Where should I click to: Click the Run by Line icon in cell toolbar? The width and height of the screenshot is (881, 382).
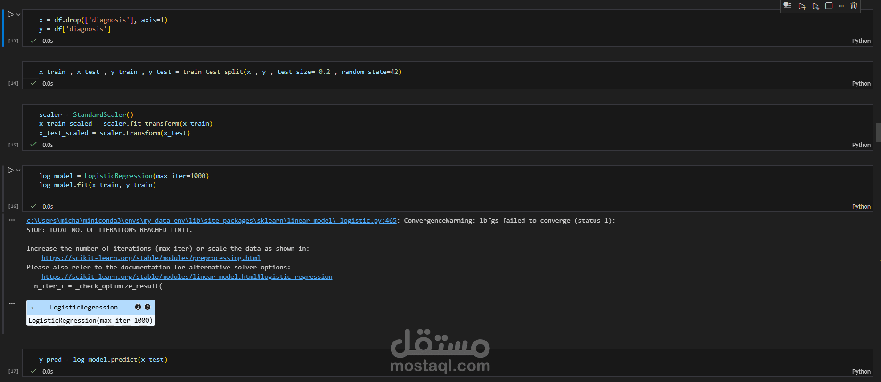787,6
